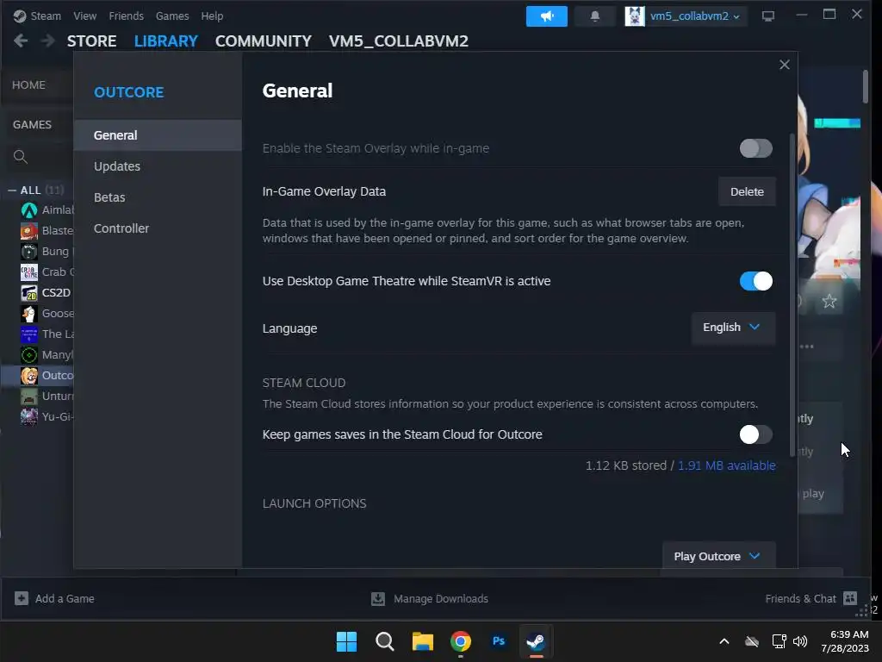Click the favorite star icon on game page

[829, 301]
